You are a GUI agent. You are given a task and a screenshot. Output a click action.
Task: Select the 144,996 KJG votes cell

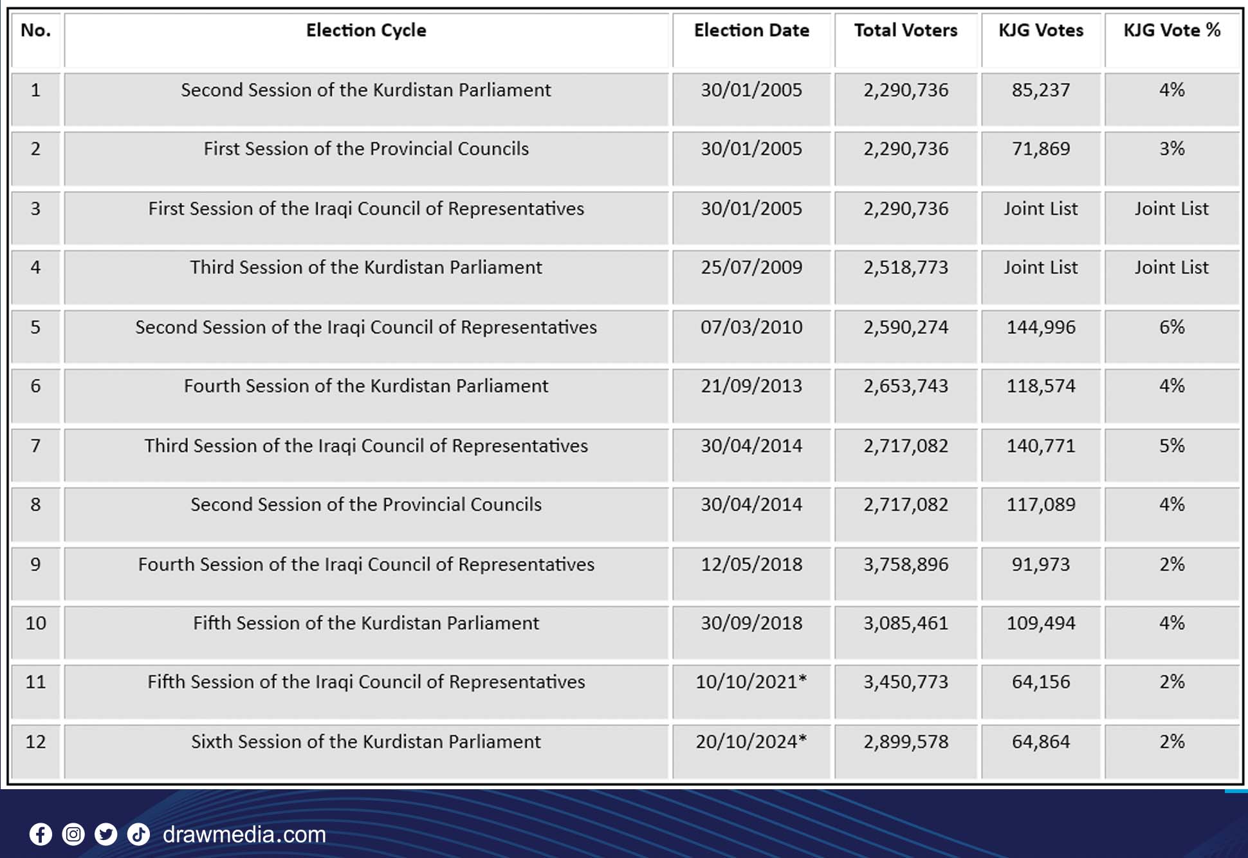pyautogui.click(x=1040, y=327)
